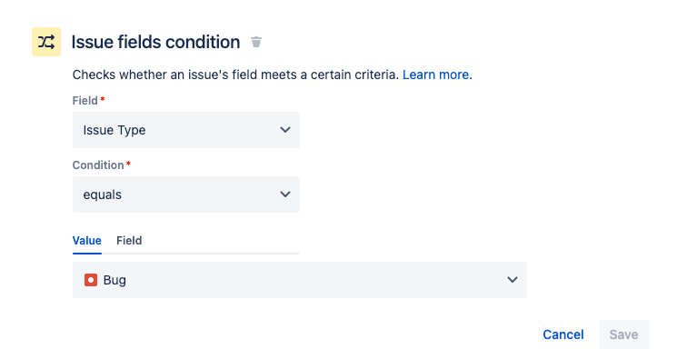Click the red asterisk beside Condition label
This screenshot has height=359, width=677.
(129, 164)
